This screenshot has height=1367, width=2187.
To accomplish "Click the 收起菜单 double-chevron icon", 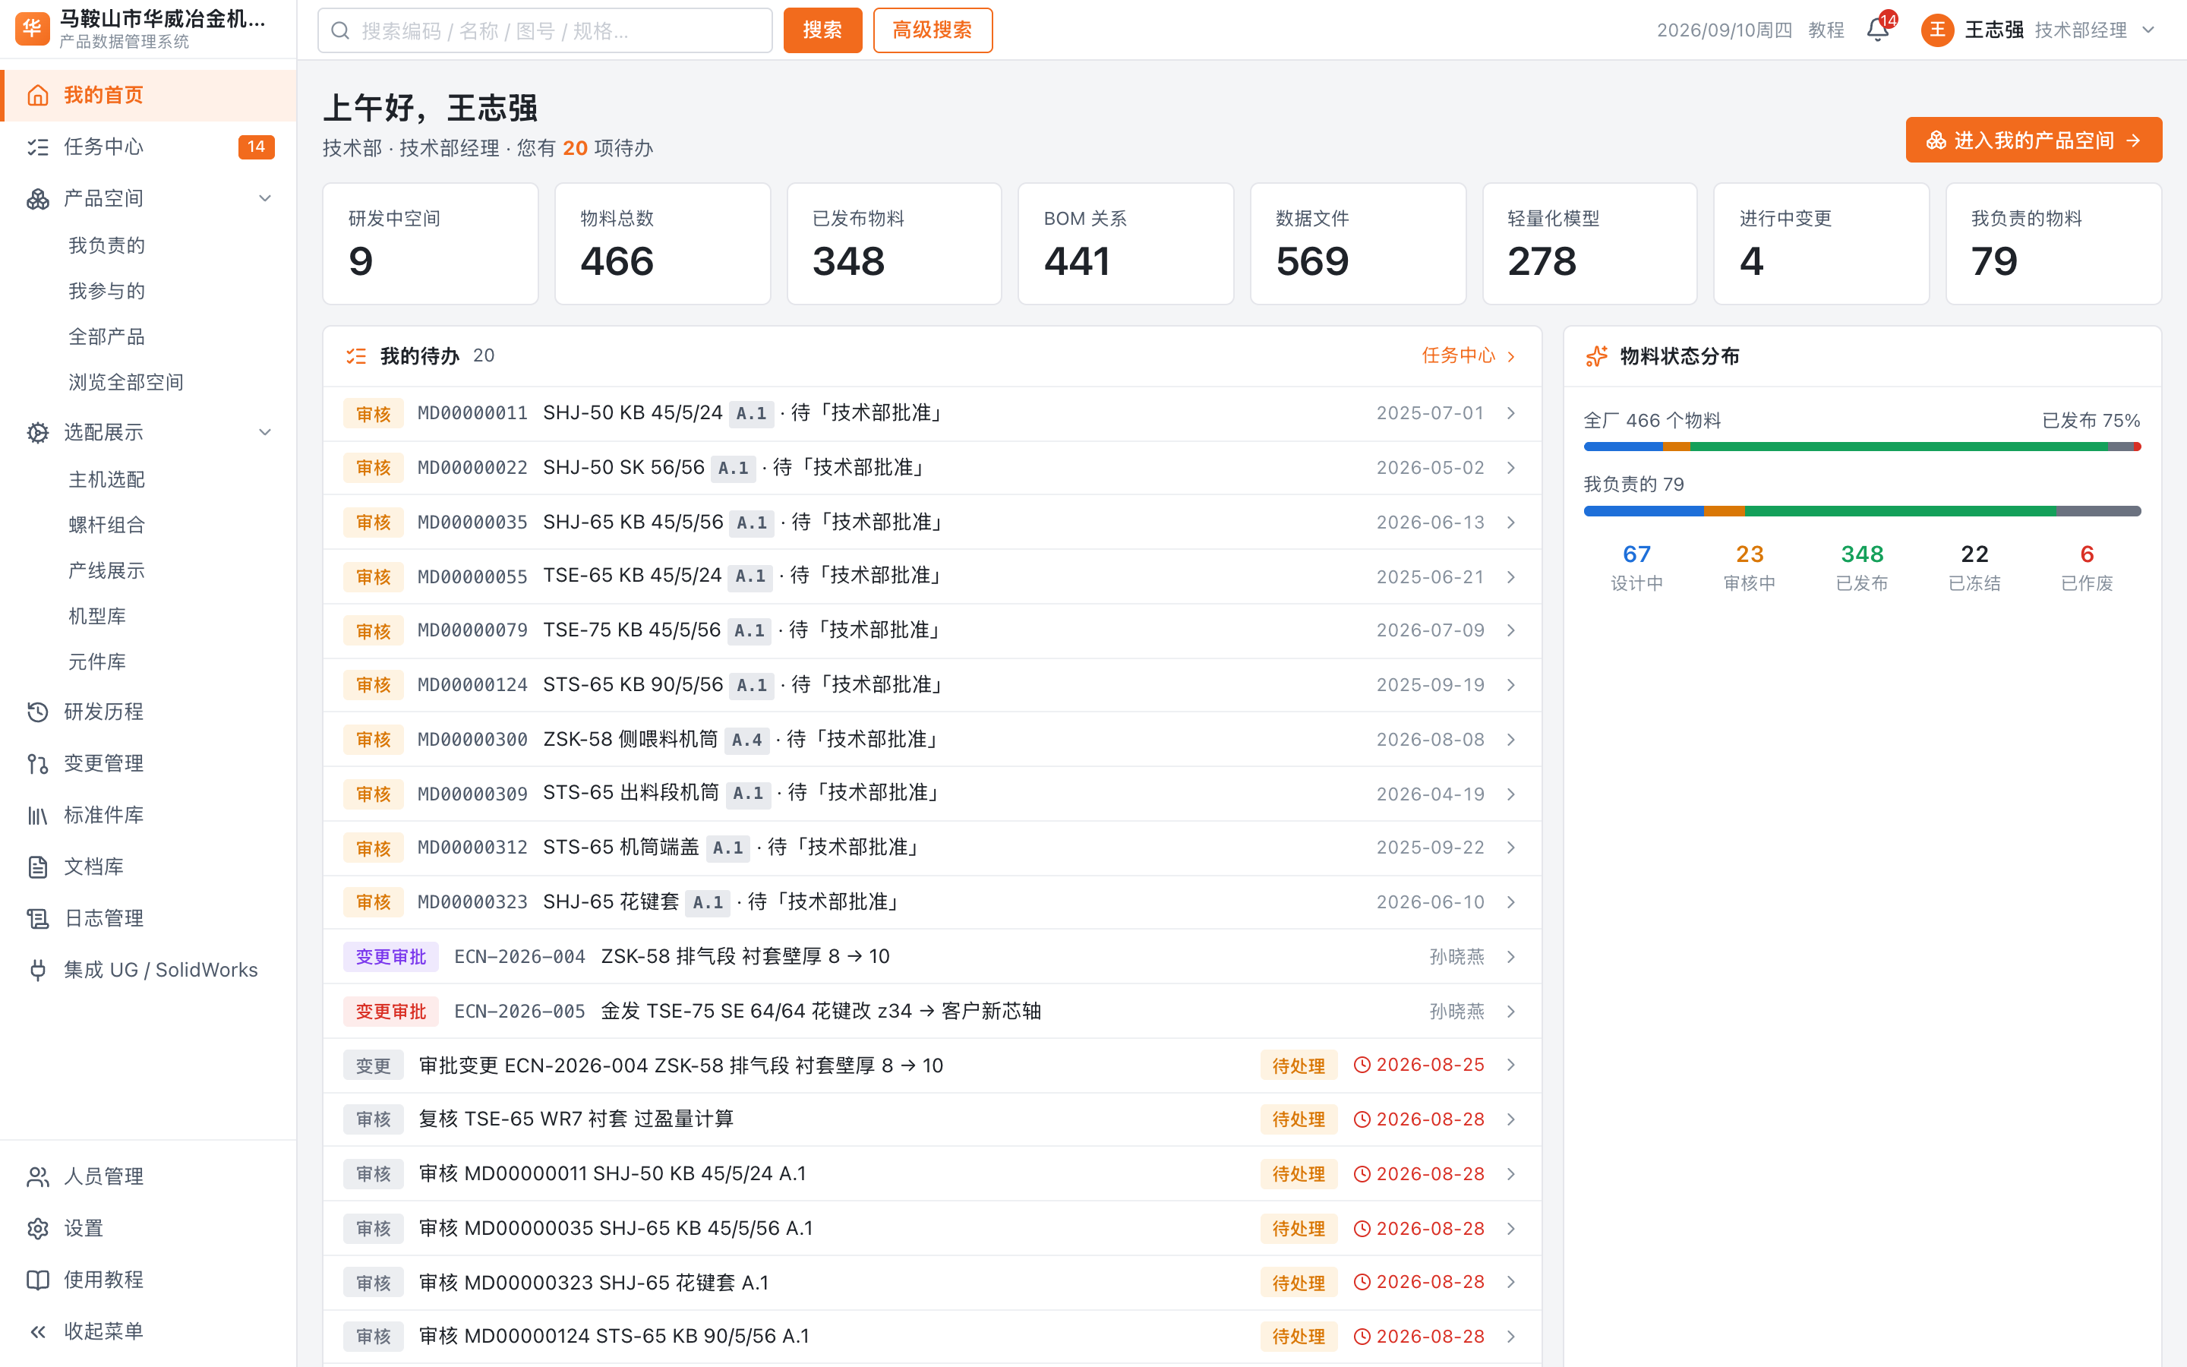I will [38, 1331].
